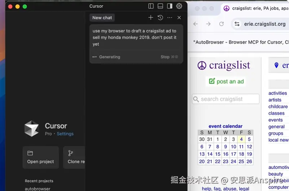Select date 15 in event calendar
Viewport: 289px width, 191px height.
coord(218,154)
